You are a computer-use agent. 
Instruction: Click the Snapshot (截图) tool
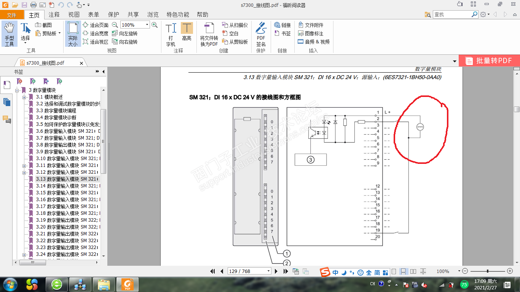(43, 25)
